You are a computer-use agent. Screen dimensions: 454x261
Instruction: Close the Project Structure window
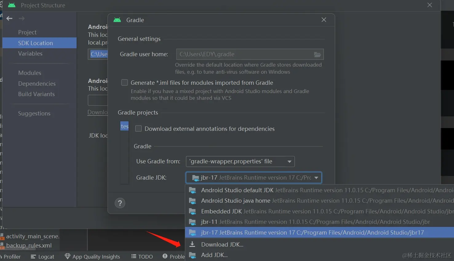[x=430, y=5]
